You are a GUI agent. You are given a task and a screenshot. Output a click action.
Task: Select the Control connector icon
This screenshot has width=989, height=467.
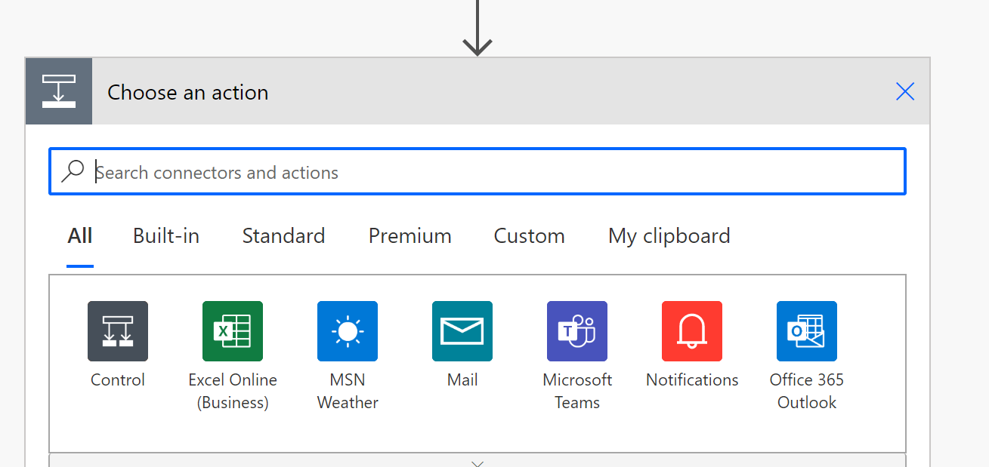click(x=118, y=331)
